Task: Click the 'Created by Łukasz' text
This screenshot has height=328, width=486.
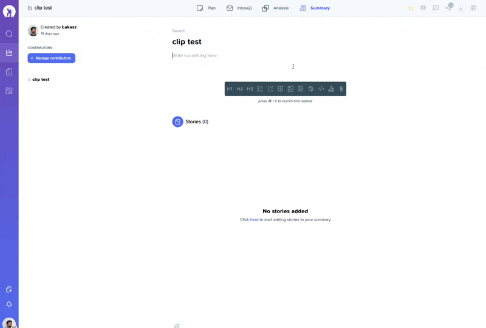Action: (58, 27)
